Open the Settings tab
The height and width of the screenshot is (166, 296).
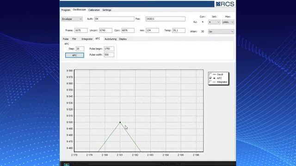(107, 10)
